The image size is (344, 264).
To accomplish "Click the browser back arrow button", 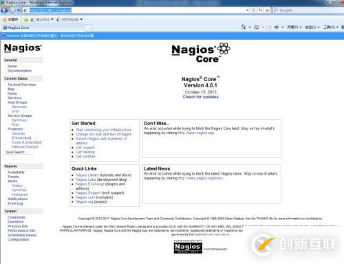I will point(4,10).
